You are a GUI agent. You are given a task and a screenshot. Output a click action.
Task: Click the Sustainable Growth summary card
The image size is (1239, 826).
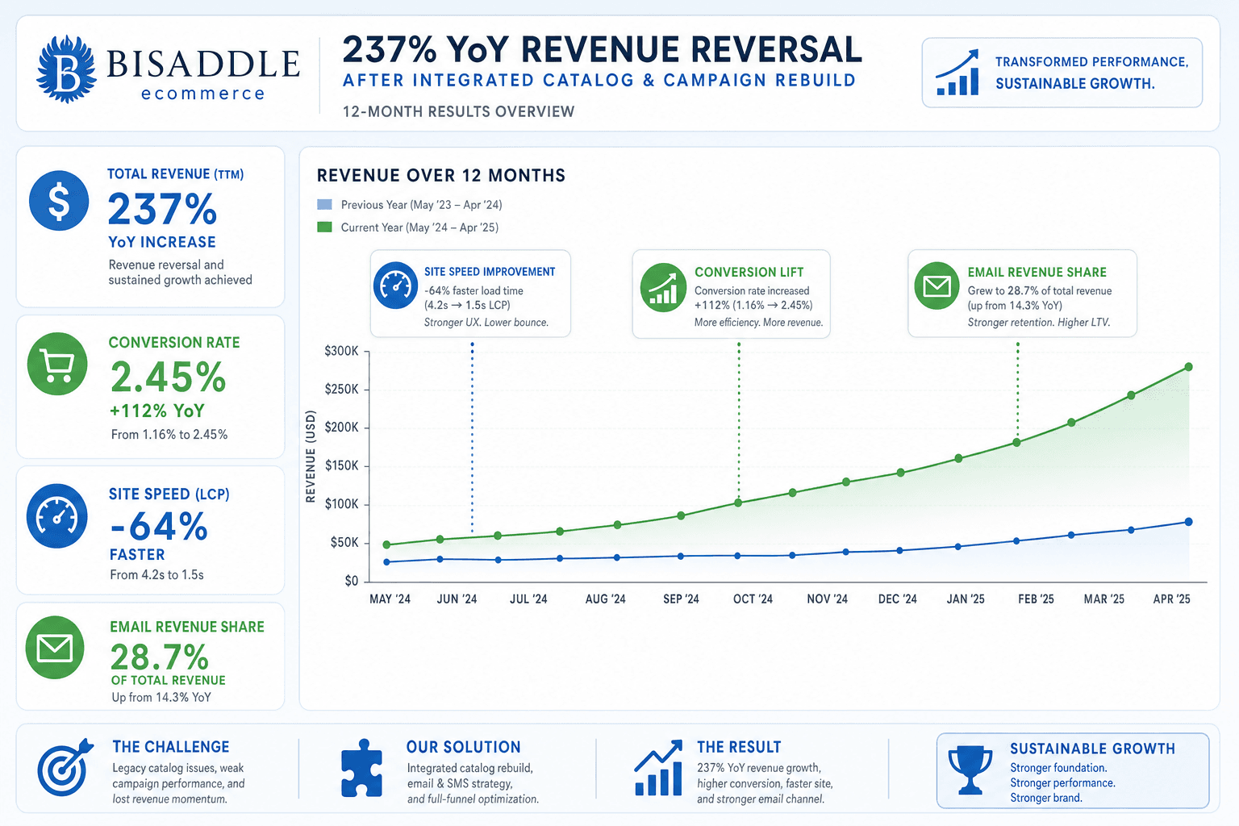click(1073, 770)
